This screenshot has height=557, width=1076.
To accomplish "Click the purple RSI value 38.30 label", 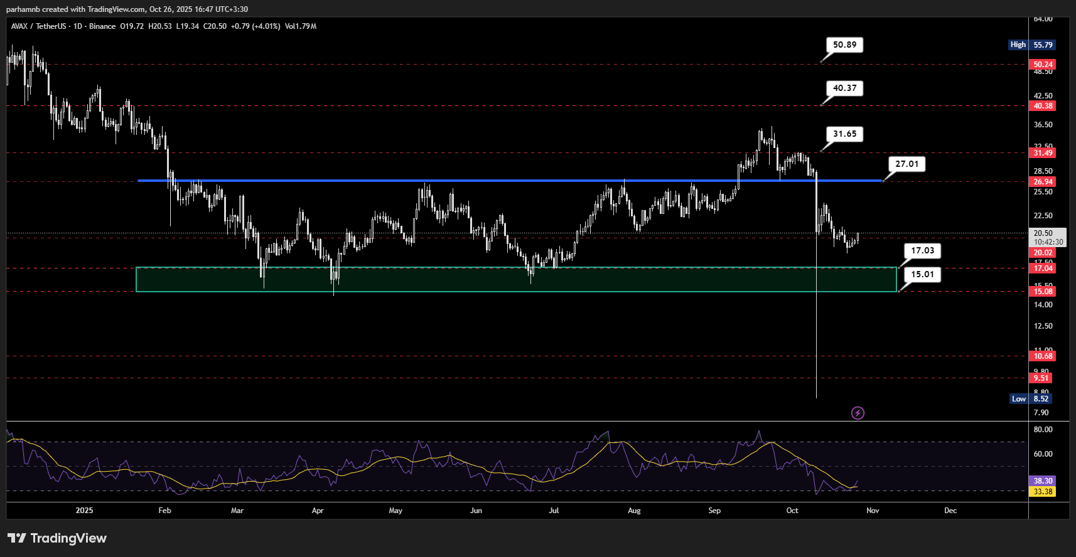I will [x=1043, y=481].
